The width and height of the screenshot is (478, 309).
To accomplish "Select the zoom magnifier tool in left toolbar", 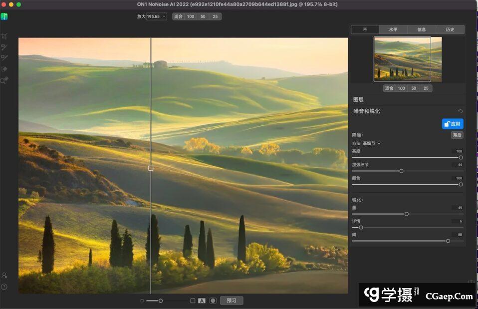I will (4, 80).
